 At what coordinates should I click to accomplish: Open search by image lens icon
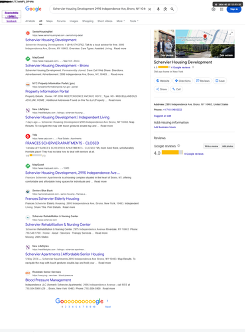coord(165,9)
